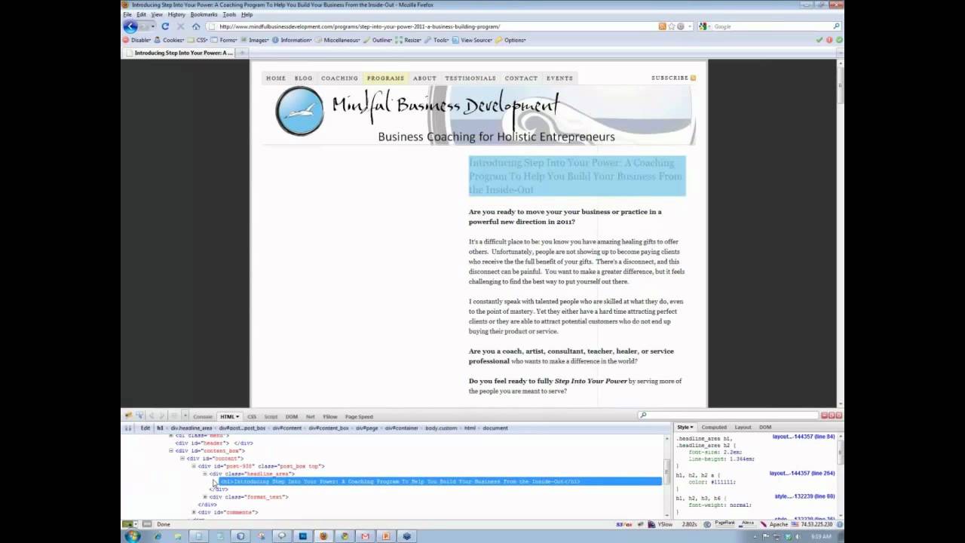Go to the TESTIMONIALS page link
965x543 pixels.
pos(470,78)
